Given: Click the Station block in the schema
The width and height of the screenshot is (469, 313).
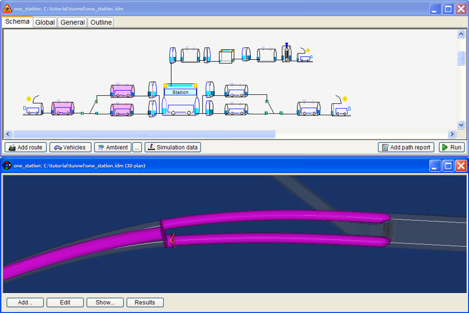Looking at the screenshot, I should [180, 92].
